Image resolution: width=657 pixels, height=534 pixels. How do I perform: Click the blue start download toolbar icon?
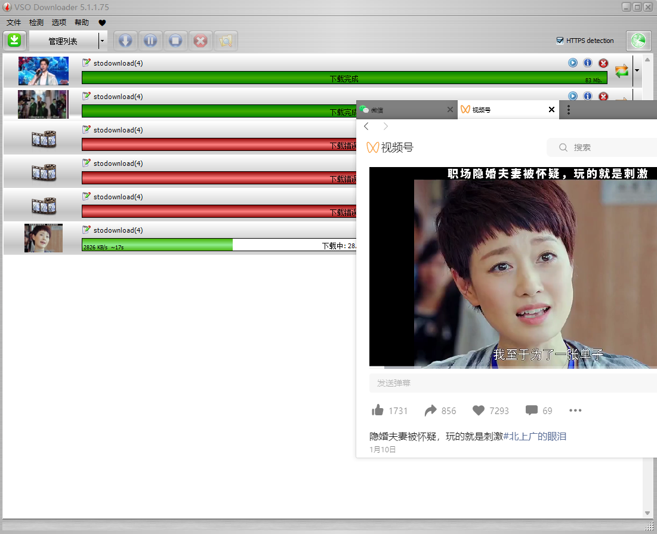pos(125,41)
